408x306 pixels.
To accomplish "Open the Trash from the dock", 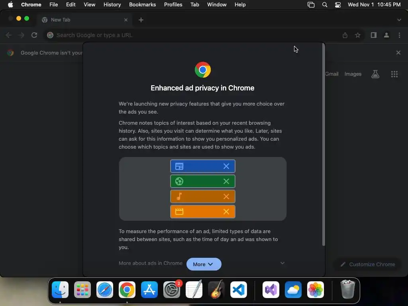I will pyautogui.click(x=347, y=290).
